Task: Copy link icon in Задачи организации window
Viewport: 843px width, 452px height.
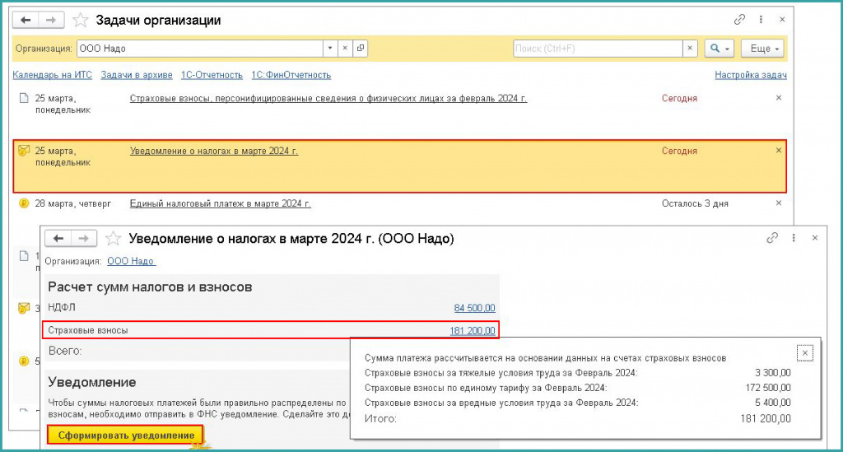Action: [740, 20]
